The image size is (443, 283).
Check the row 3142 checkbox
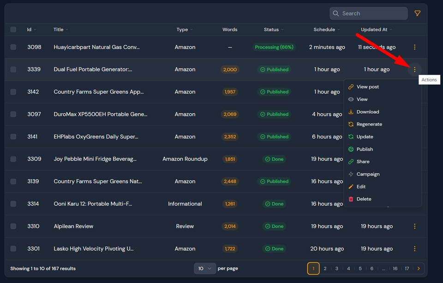13,92
